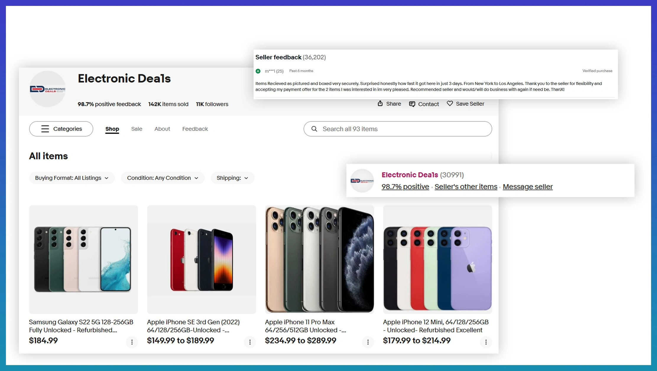
Task: Expand the Condition filter dropdown
Action: [162, 178]
